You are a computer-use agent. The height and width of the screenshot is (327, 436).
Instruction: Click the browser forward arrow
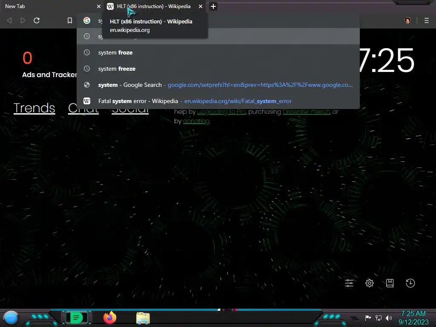point(23,20)
